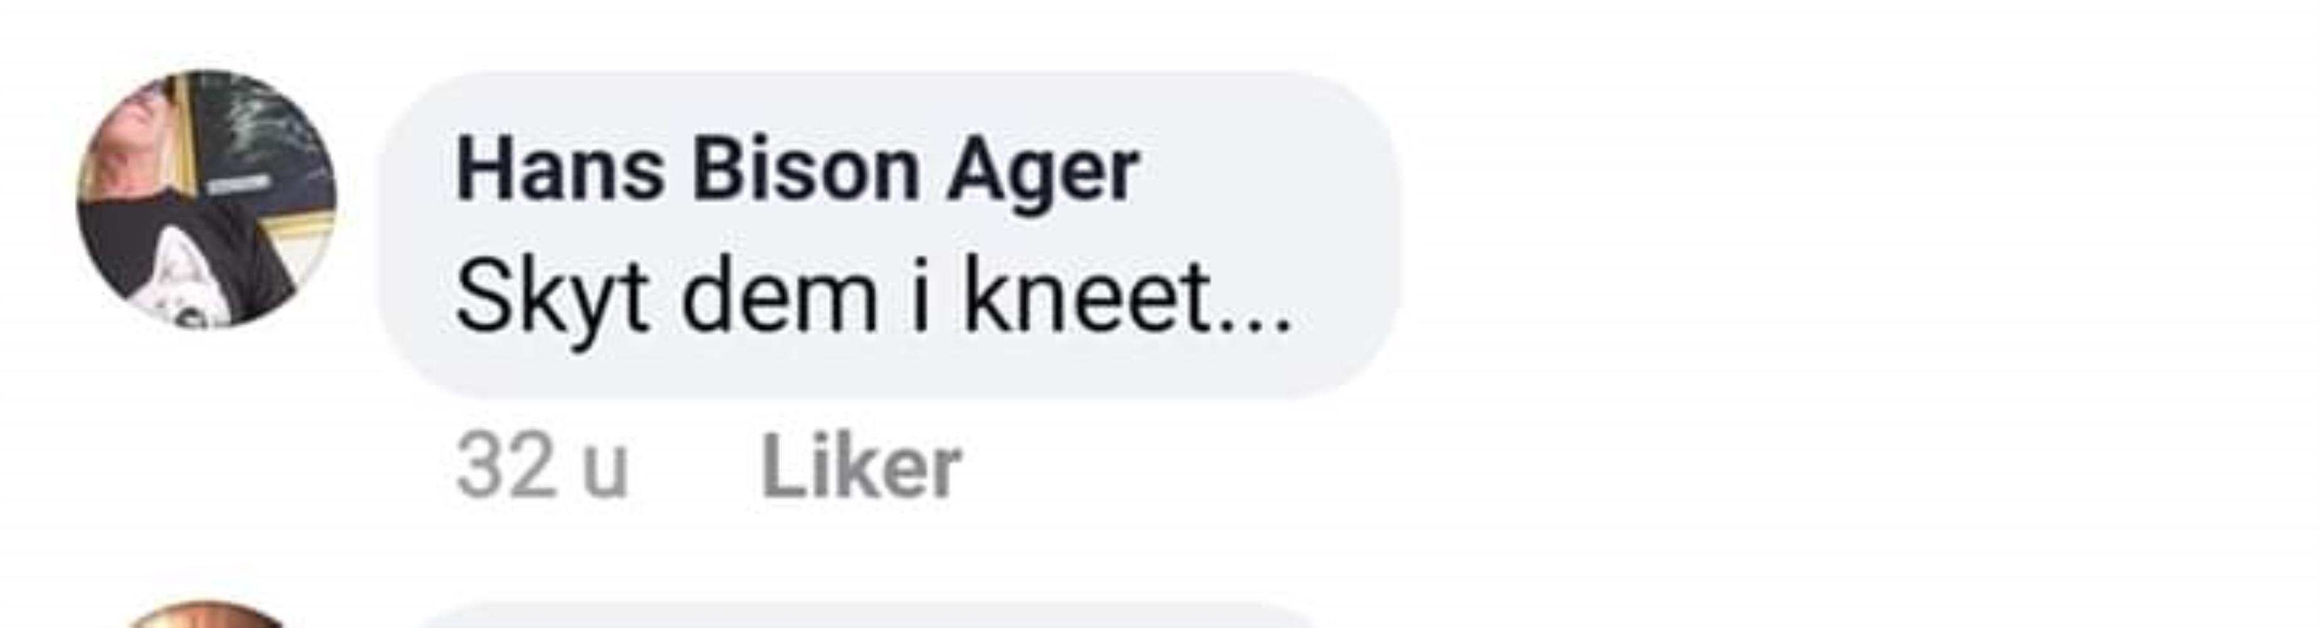Click the name Hans Bison Ager
Viewport: 2320px width, 628px height.
pyautogui.click(x=797, y=171)
